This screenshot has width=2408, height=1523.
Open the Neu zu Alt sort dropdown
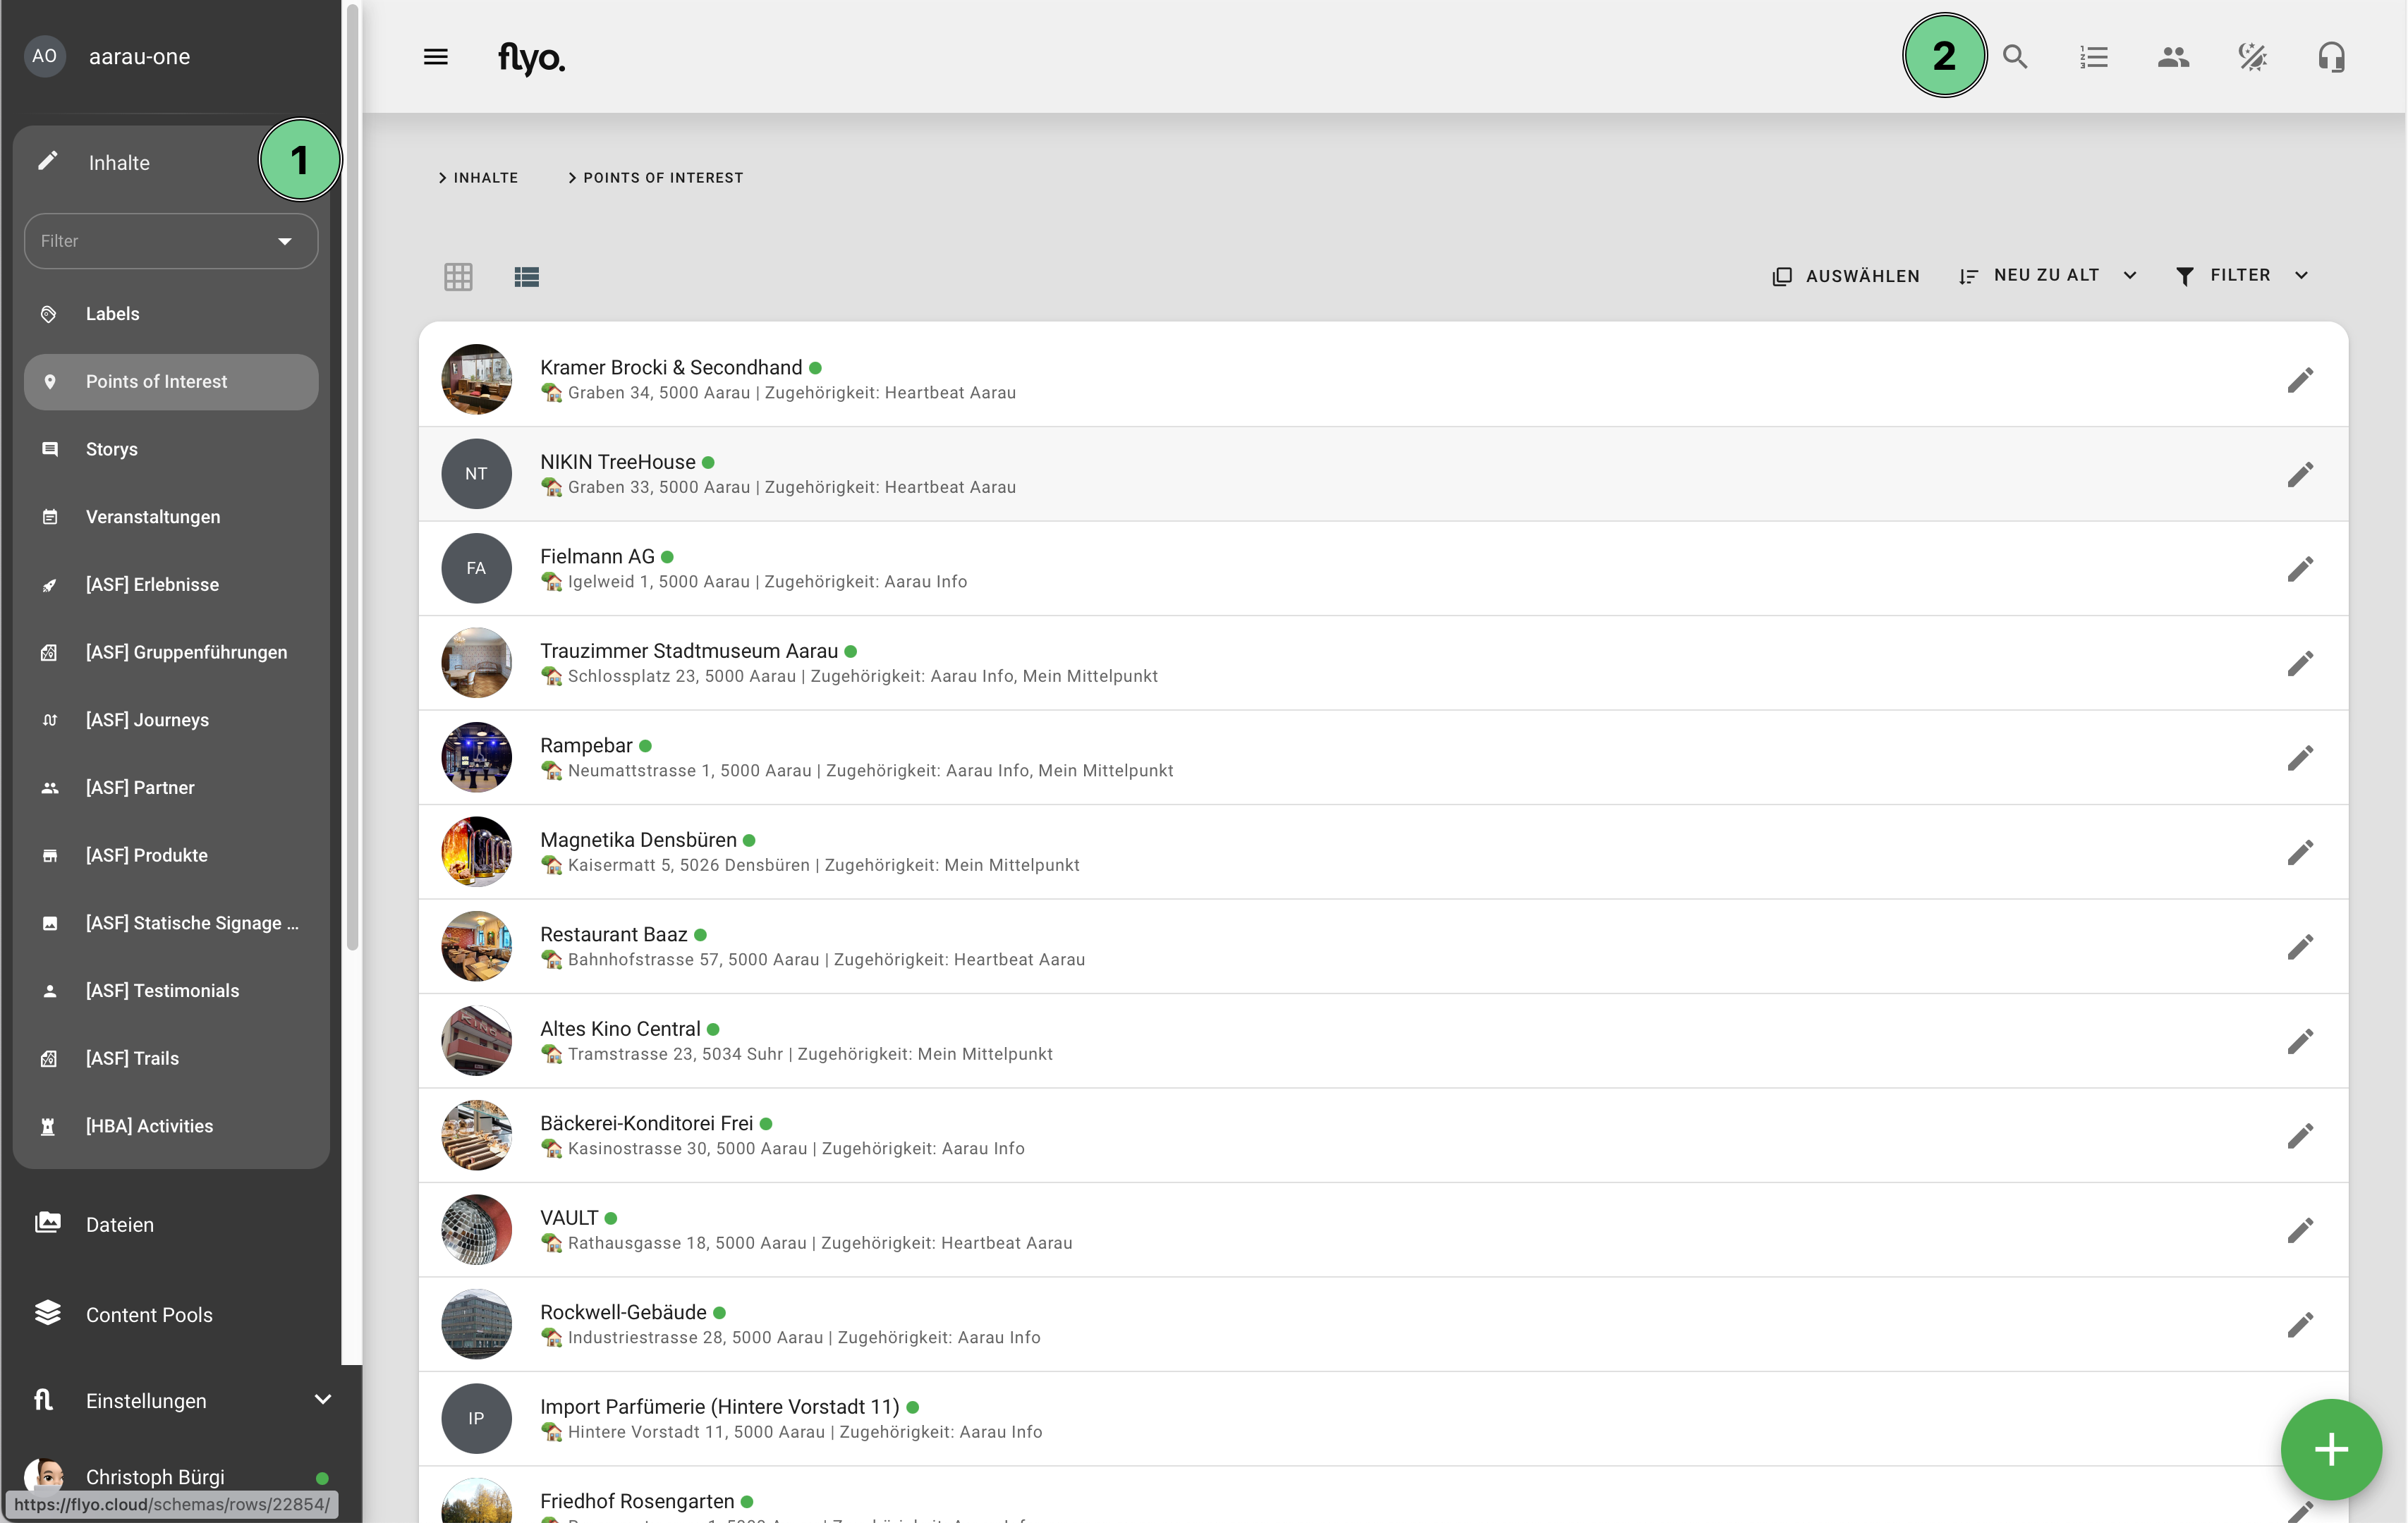click(x=2047, y=276)
